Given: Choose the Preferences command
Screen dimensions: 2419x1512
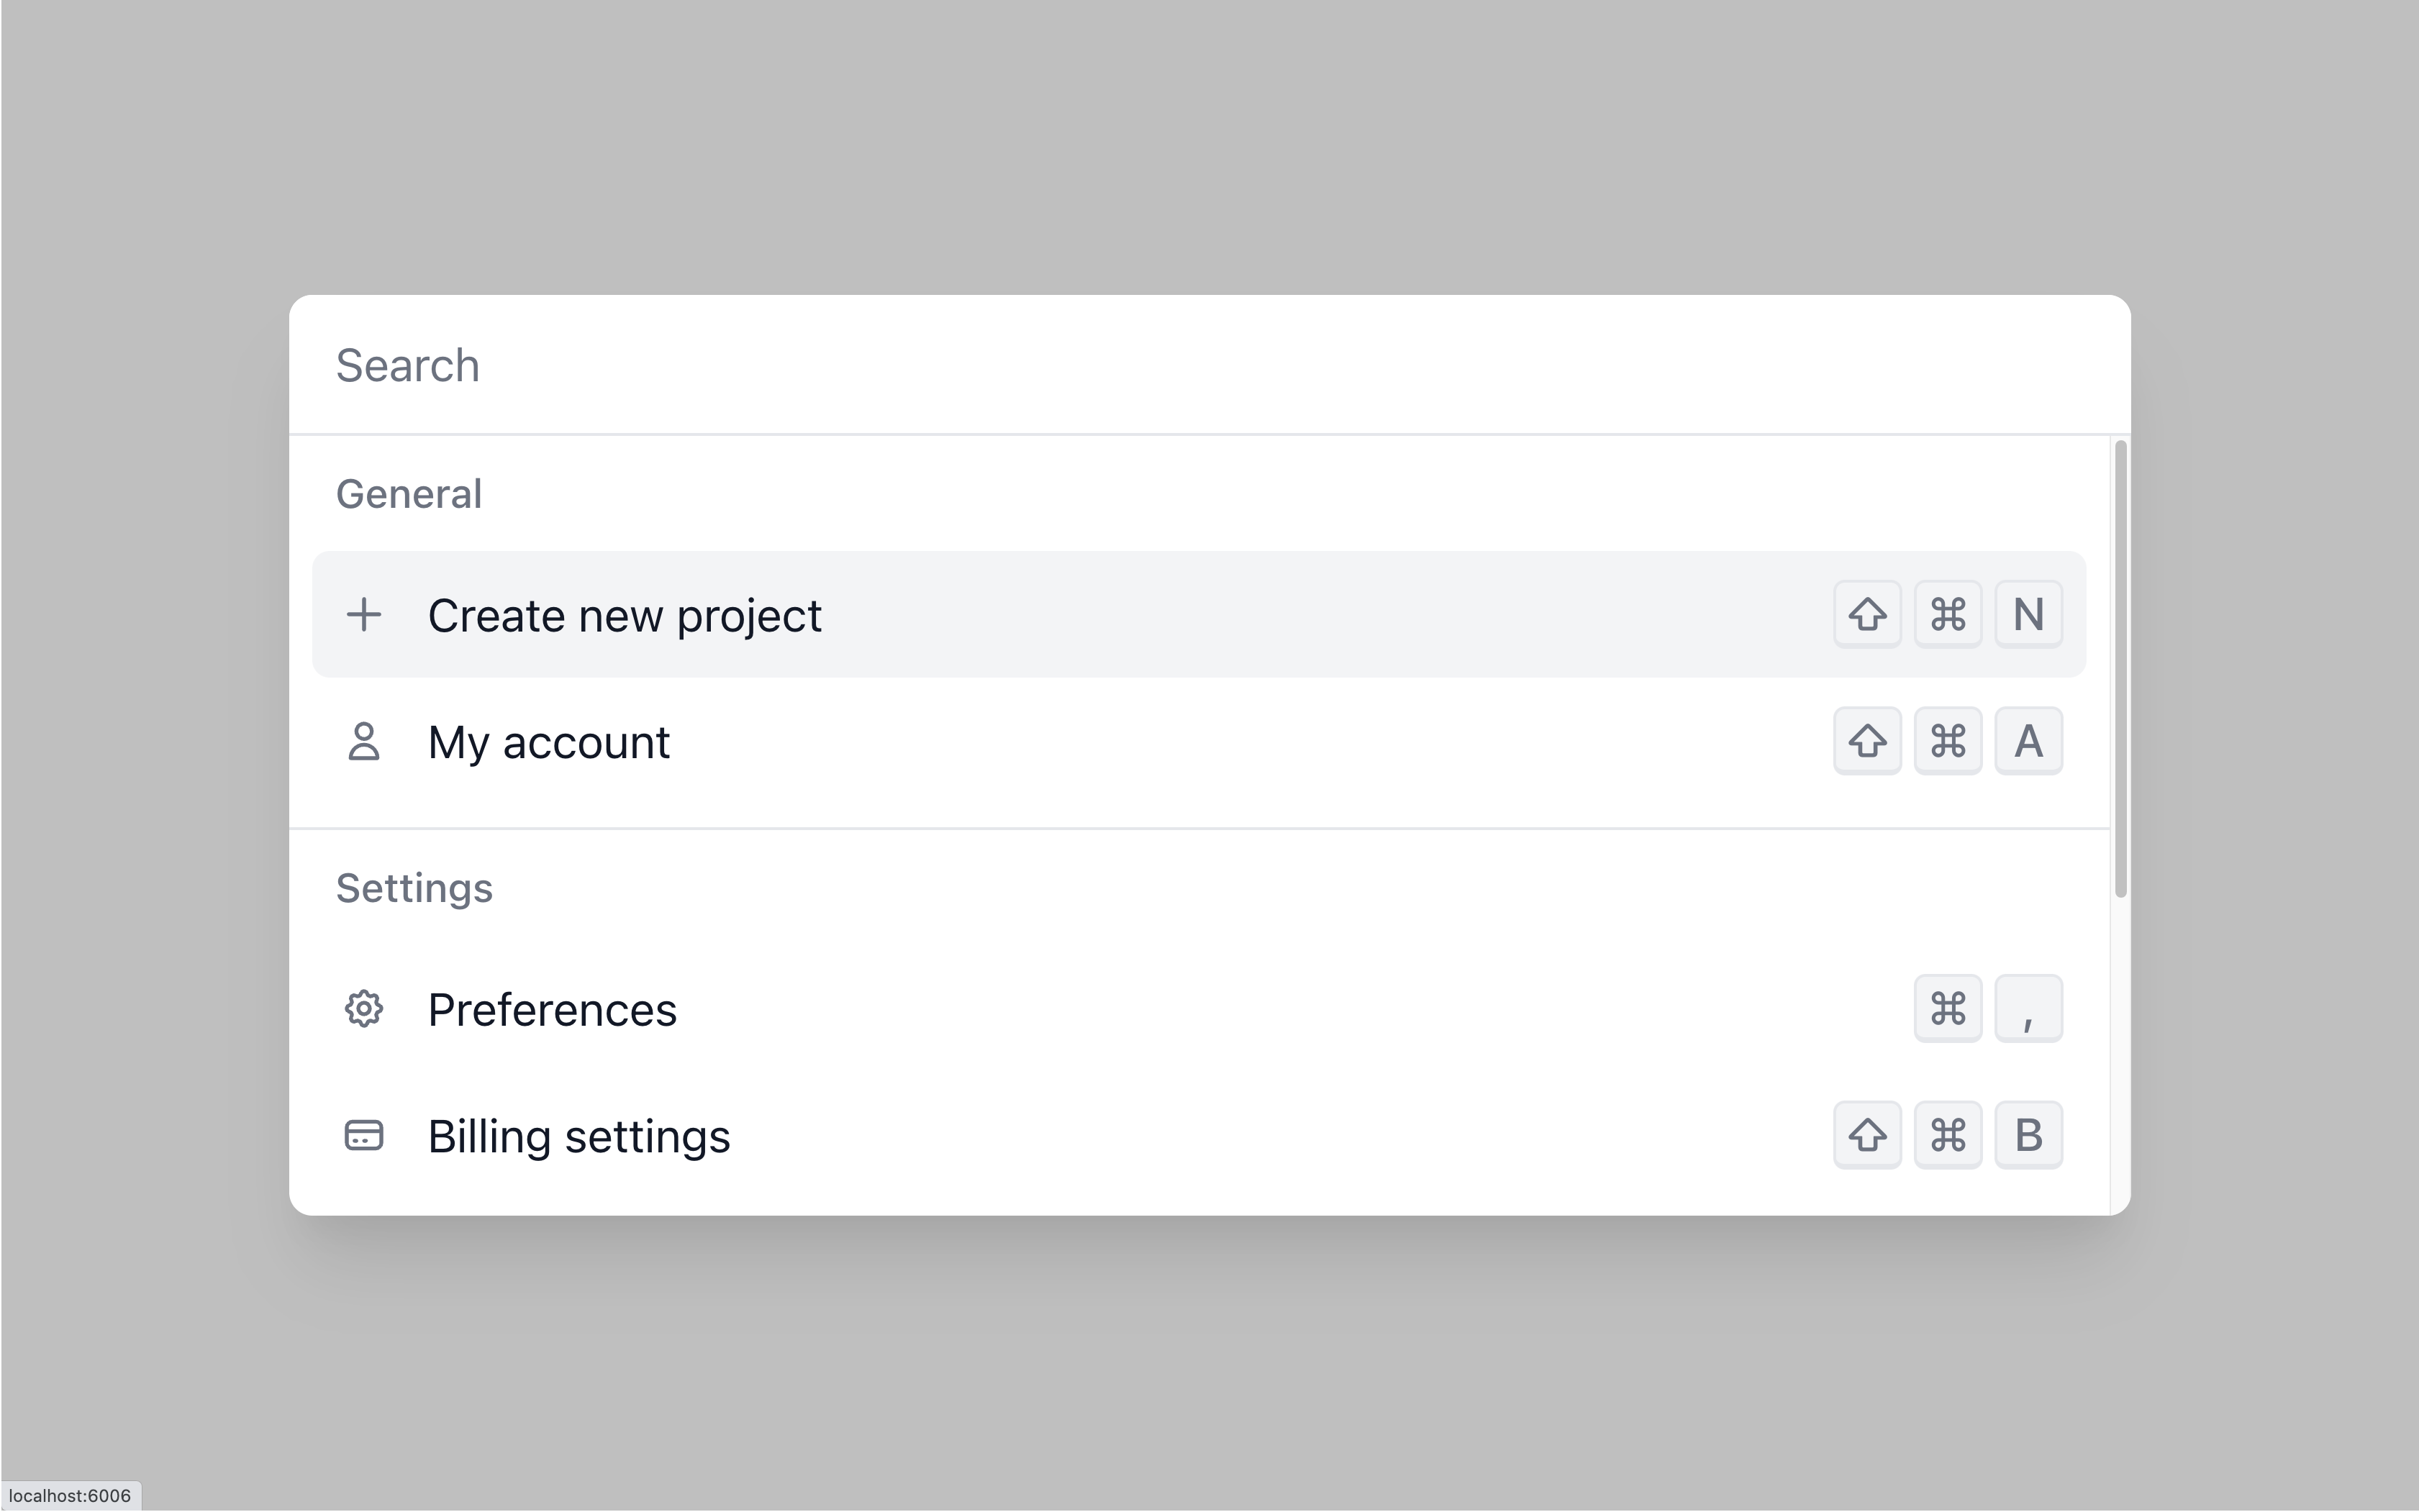Looking at the screenshot, I should [x=1199, y=1008].
